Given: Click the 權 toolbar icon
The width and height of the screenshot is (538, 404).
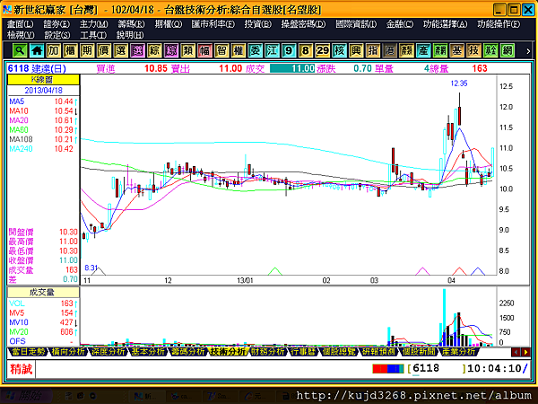Looking at the screenshot, I should [239, 51].
